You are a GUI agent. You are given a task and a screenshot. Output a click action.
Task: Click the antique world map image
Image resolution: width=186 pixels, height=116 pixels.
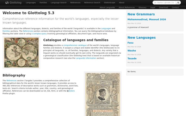pos(21,53)
